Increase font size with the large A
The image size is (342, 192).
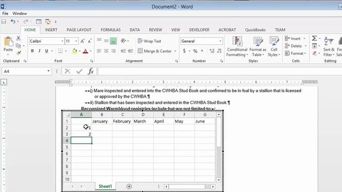82,41
